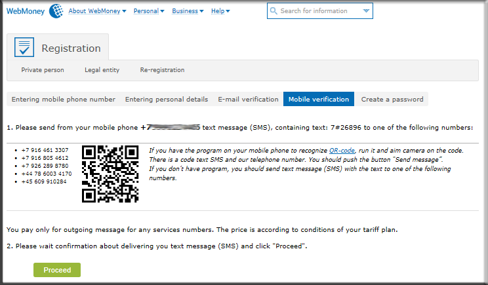Go to Create a password step

[x=392, y=99]
